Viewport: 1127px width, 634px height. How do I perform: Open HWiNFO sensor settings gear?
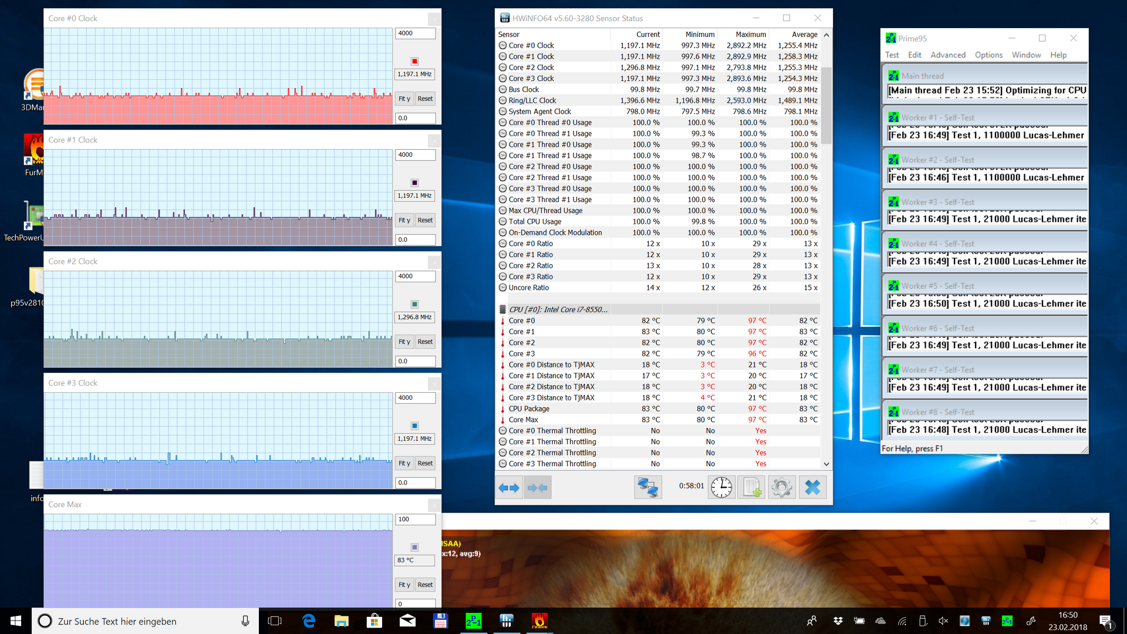click(781, 487)
